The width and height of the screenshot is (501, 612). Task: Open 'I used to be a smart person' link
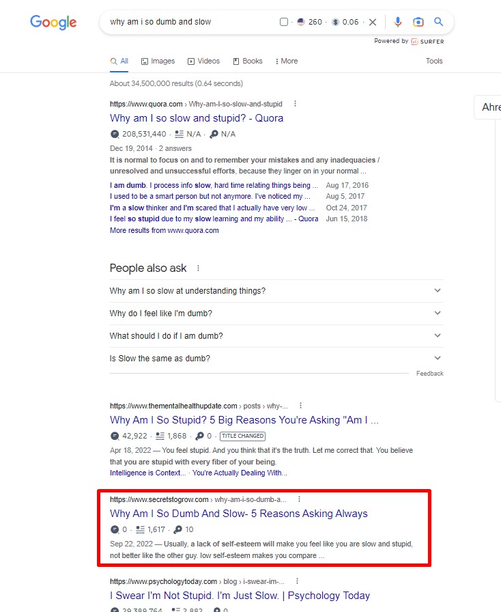click(210, 196)
